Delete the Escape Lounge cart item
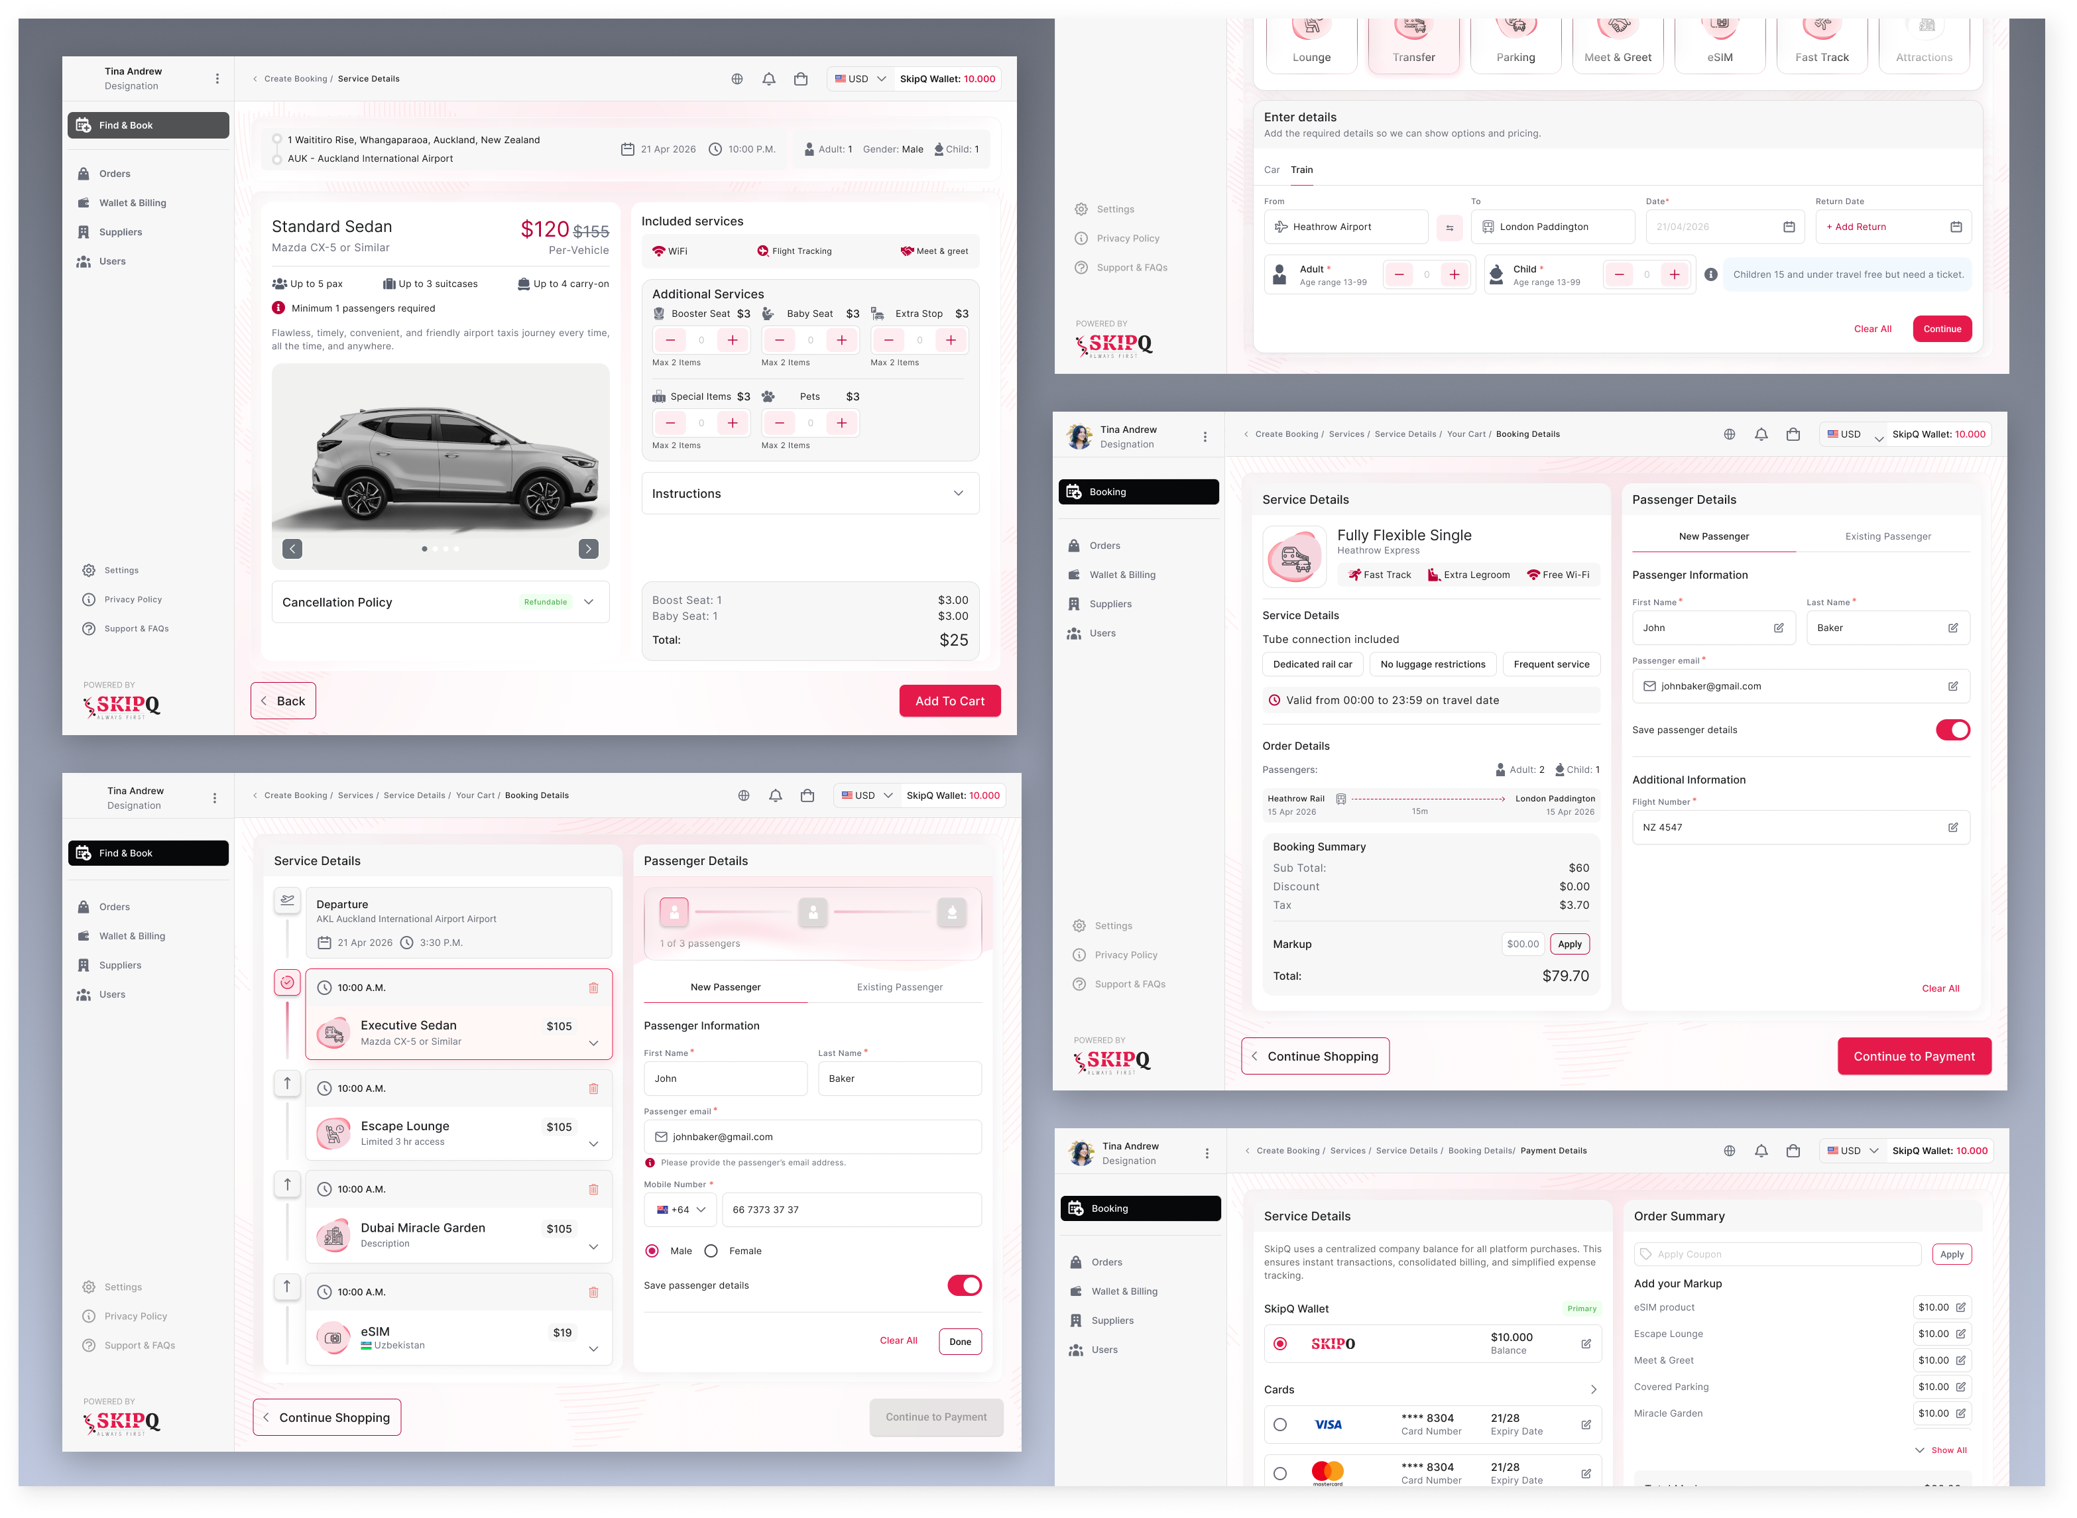The height and width of the screenshot is (1518, 2077). coord(594,1089)
